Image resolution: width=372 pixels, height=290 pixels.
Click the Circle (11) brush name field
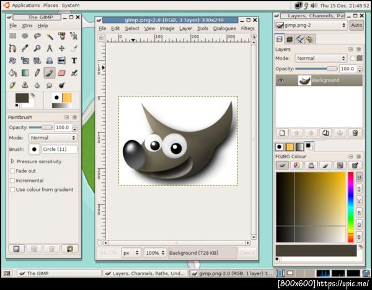[59, 149]
